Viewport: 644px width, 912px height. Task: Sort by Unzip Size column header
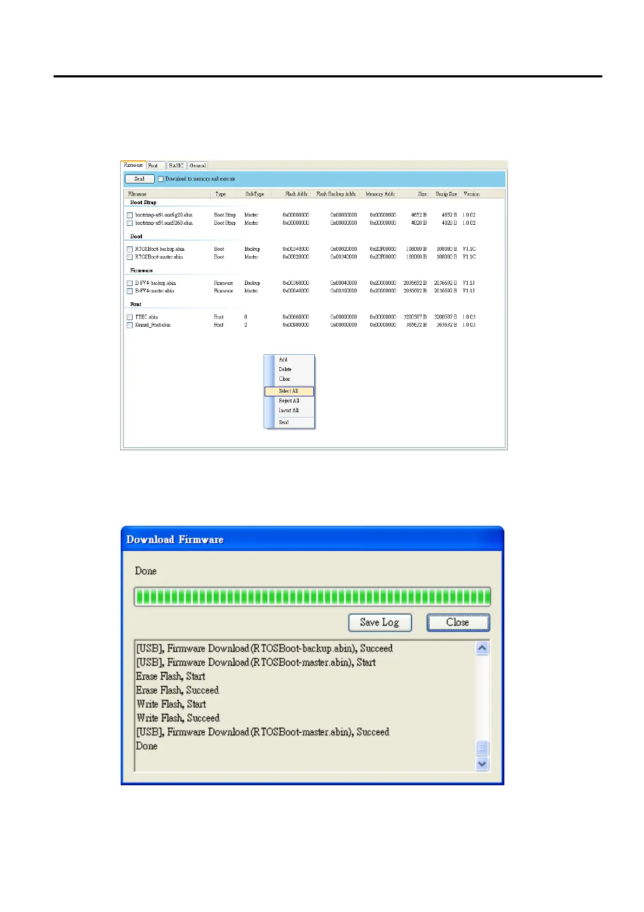[445, 194]
